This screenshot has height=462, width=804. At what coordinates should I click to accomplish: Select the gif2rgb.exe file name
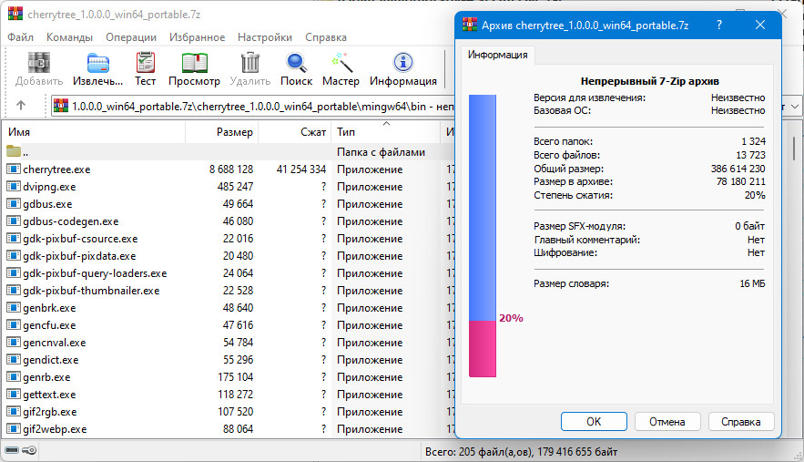pos(50,412)
